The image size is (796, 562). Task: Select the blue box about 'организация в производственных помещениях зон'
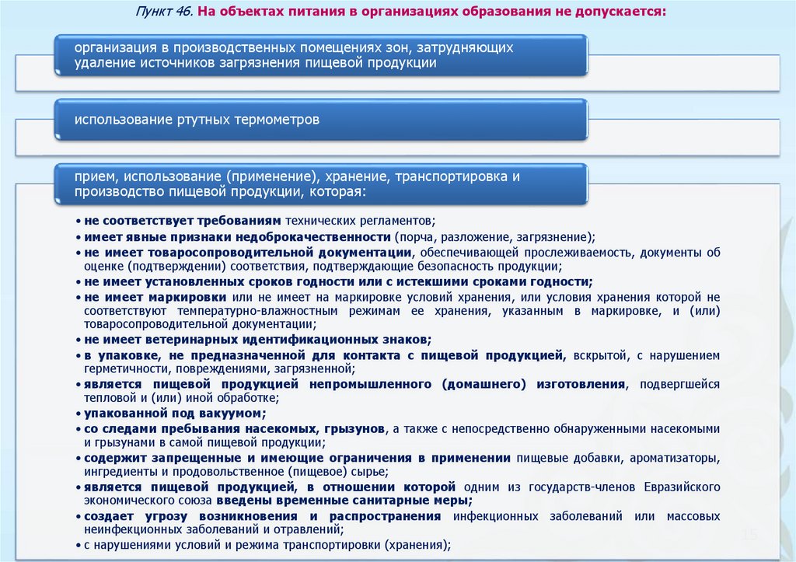(x=321, y=55)
